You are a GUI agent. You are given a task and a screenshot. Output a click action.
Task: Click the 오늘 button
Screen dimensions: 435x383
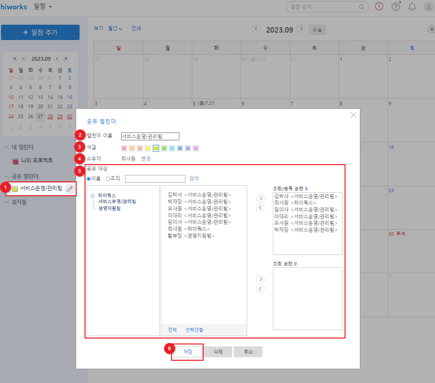(x=317, y=30)
